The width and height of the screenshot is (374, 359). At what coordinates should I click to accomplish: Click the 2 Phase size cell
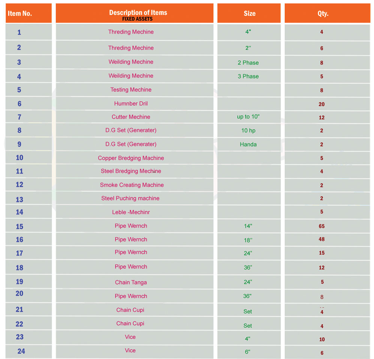click(248, 63)
